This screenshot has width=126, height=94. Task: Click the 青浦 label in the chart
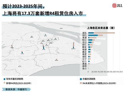click(x=84, y=38)
